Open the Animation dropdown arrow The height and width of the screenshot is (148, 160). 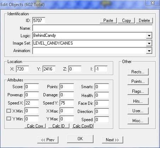pyautogui.click(x=149, y=51)
